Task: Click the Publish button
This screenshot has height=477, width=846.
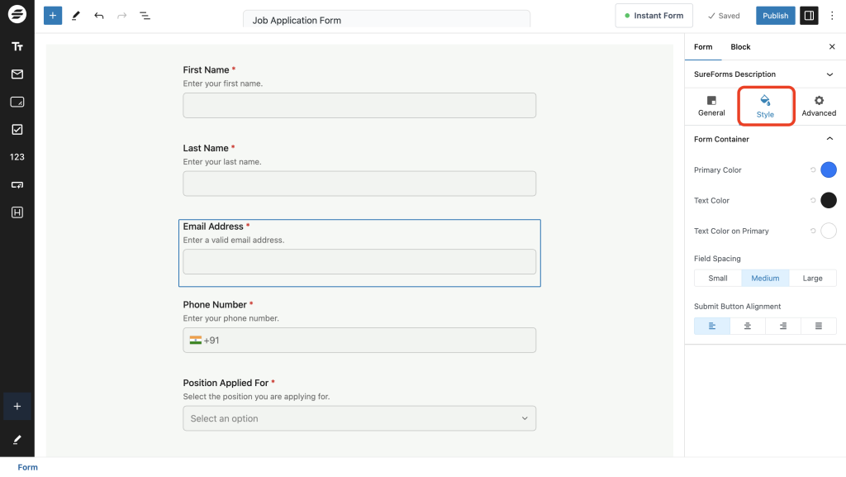Action: point(775,15)
